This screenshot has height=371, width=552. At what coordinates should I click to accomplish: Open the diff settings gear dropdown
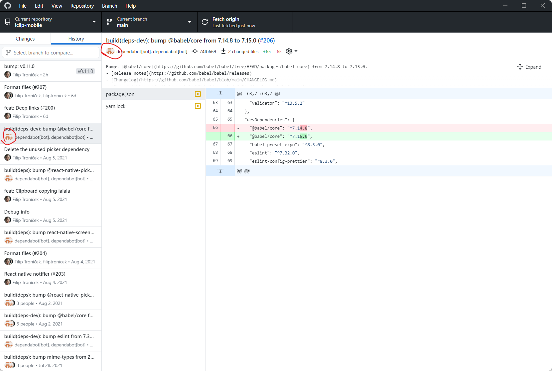[292, 51]
